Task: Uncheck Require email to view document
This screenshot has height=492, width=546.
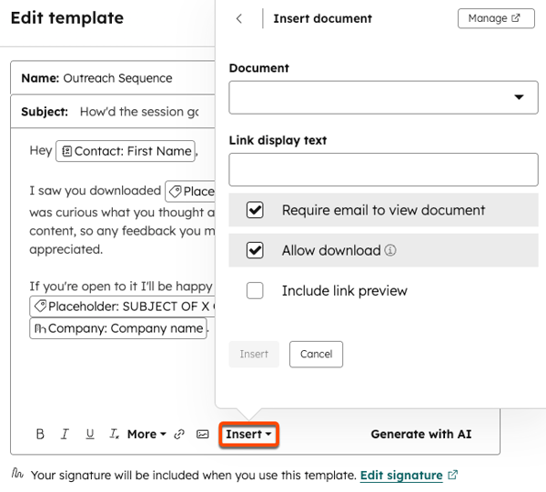Action: (255, 210)
